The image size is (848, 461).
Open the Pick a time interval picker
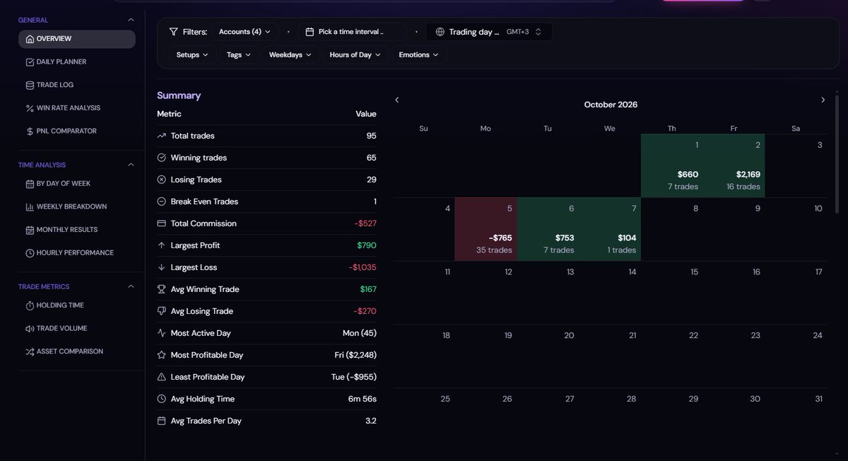point(352,32)
